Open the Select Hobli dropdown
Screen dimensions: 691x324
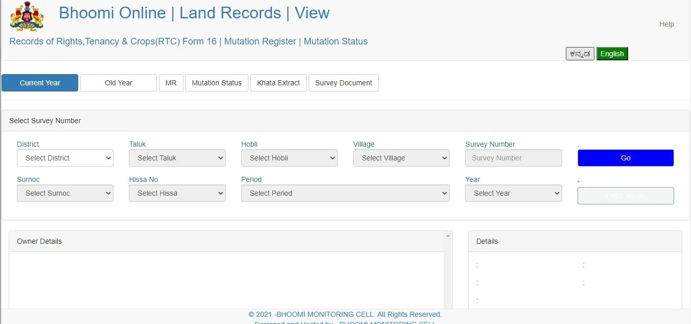click(x=289, y=158)
